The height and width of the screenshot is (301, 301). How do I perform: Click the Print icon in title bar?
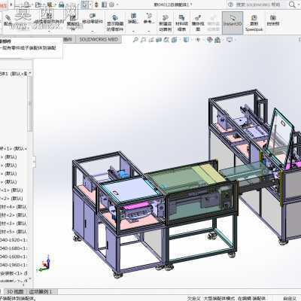61,5
